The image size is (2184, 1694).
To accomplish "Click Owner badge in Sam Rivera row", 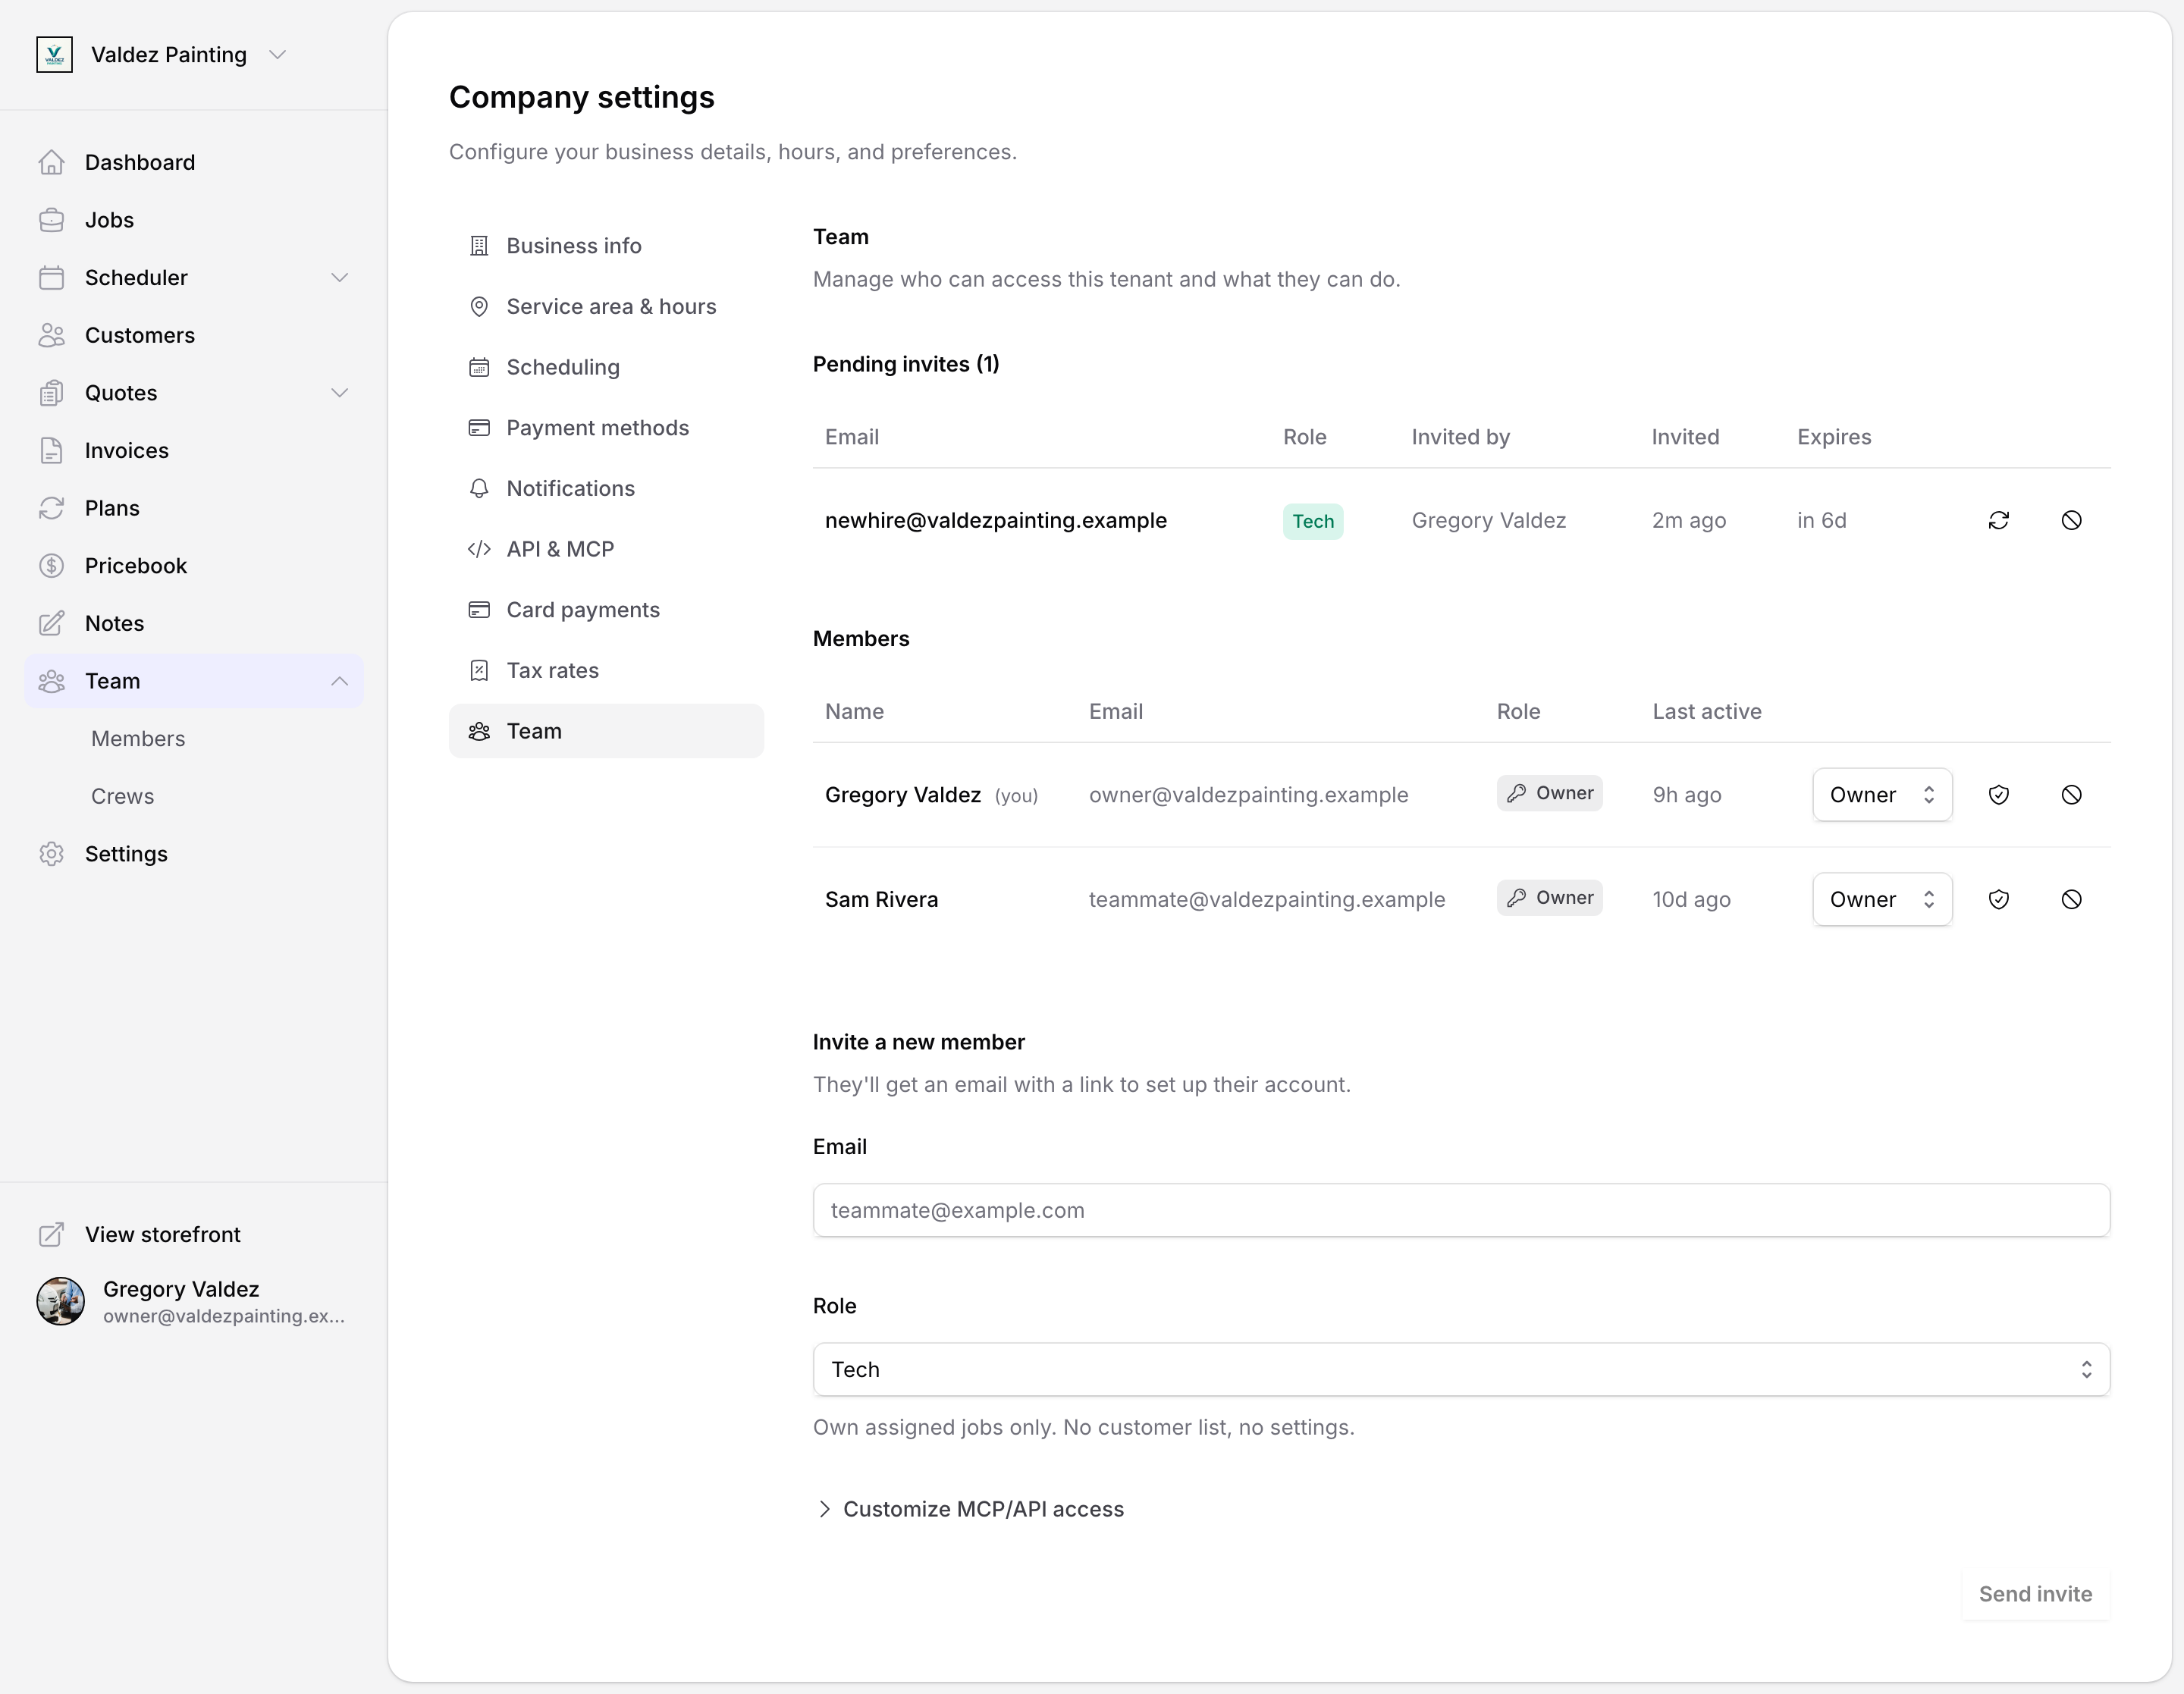I will point(1550,898).
